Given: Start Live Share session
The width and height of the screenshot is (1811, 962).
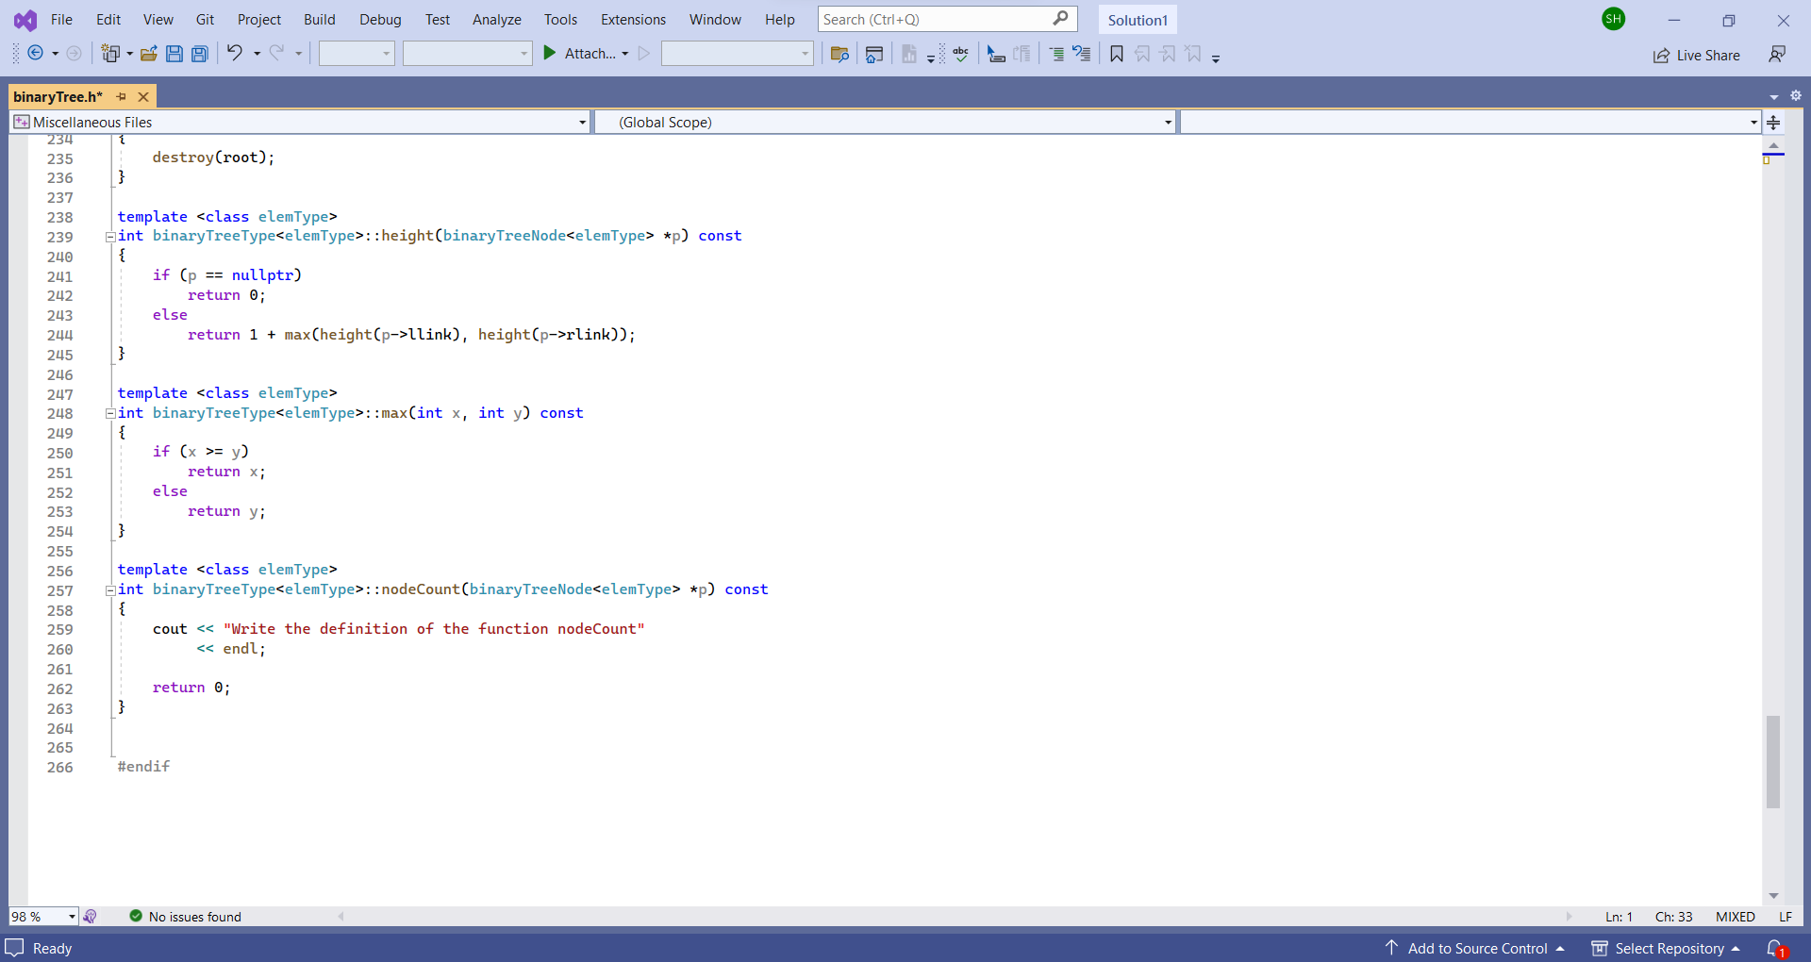Looking at the screenshot, I should pos(1697,55).
